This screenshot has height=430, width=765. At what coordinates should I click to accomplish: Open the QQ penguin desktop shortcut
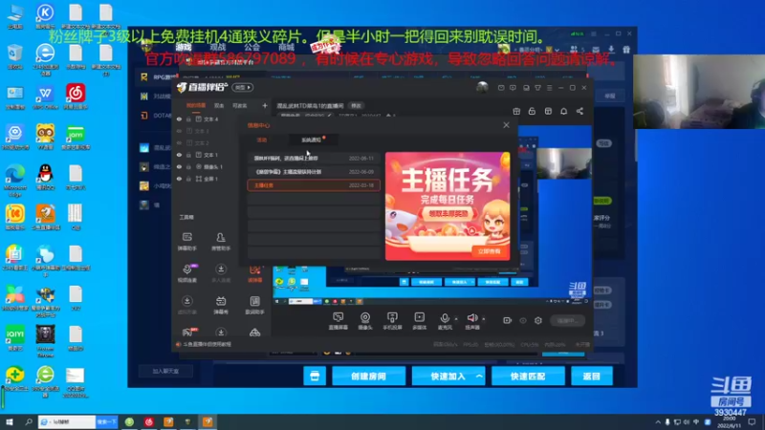[x=45, y=177]
